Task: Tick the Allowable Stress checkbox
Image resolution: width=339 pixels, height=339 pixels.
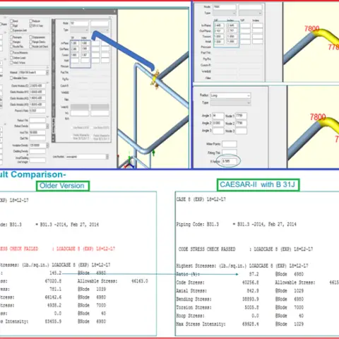Action: [x=11, y=78]
